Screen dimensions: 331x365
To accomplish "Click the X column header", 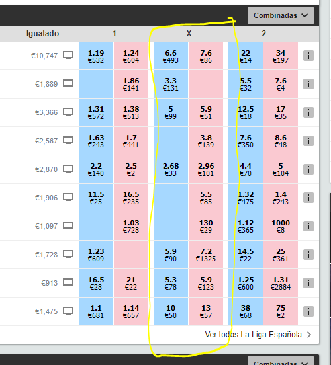I will click(x=189, y=34).
